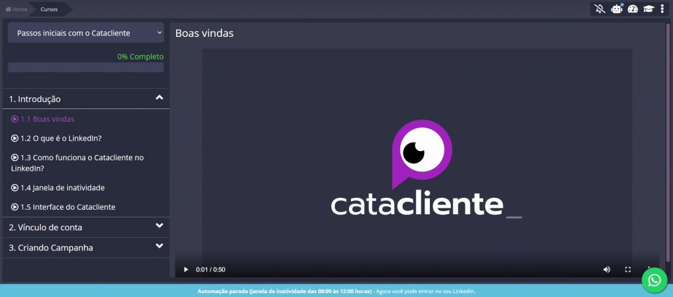The width and height of the screenshot is (673, 297).
Task: Open lesson 1.5 Interface do Catacliente
Action: [63, 207]
